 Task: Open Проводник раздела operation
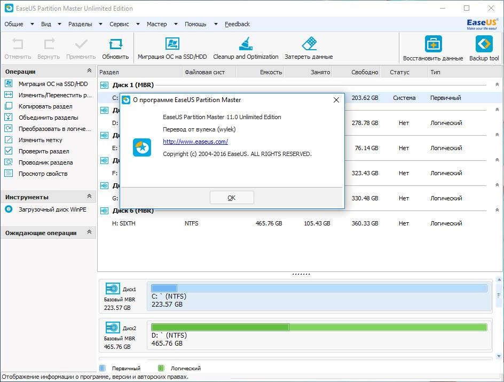point(45,163)
